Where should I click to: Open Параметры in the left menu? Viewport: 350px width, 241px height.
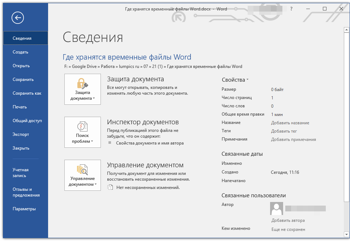coord(24,209)
